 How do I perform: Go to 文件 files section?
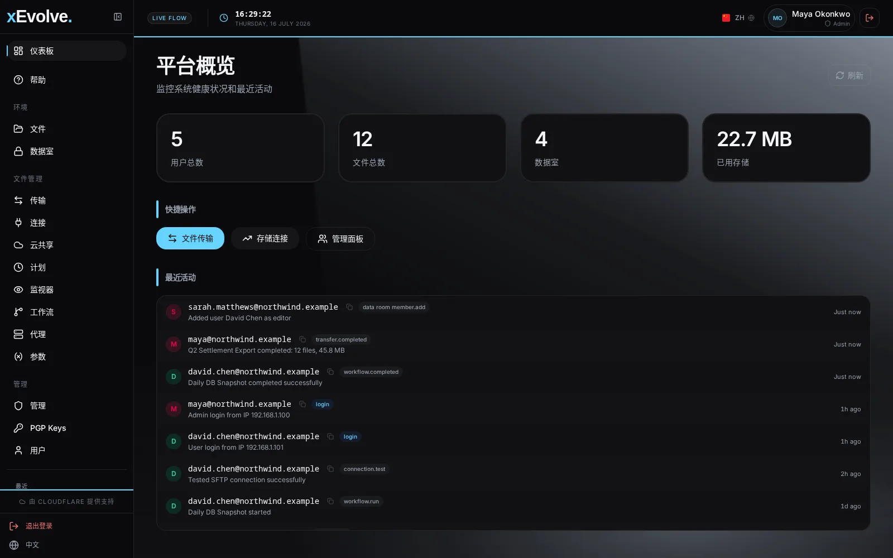click(66, 129)
